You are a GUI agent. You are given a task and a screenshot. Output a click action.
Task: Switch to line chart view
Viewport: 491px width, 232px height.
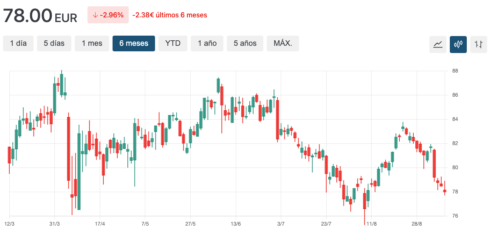pyautogui.click(x=438, y=45)
